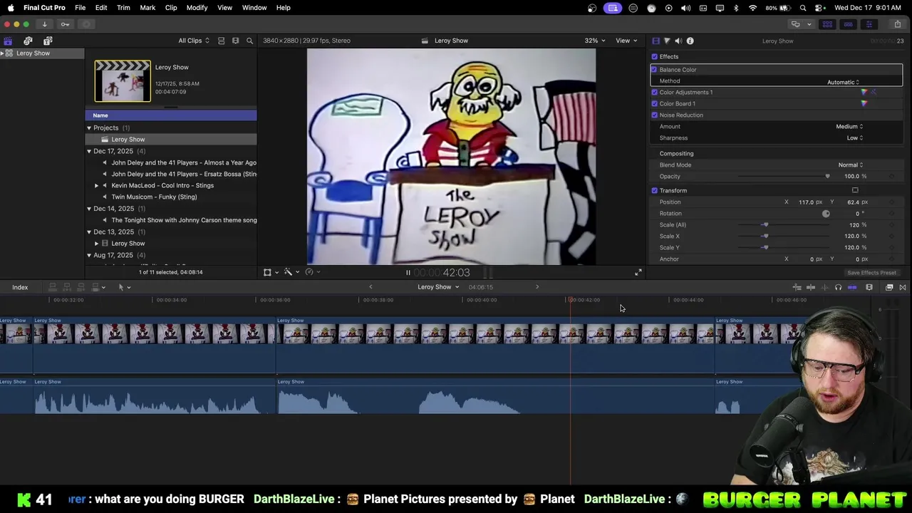Click the Opacity slider handle
This screenshot has height=513, width=912.
(827, 176)
